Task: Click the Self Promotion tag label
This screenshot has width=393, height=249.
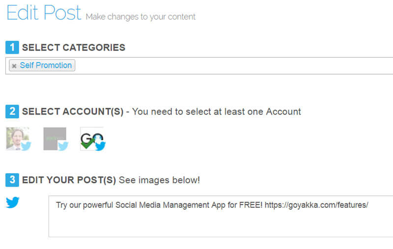Action: click(46, 65)
